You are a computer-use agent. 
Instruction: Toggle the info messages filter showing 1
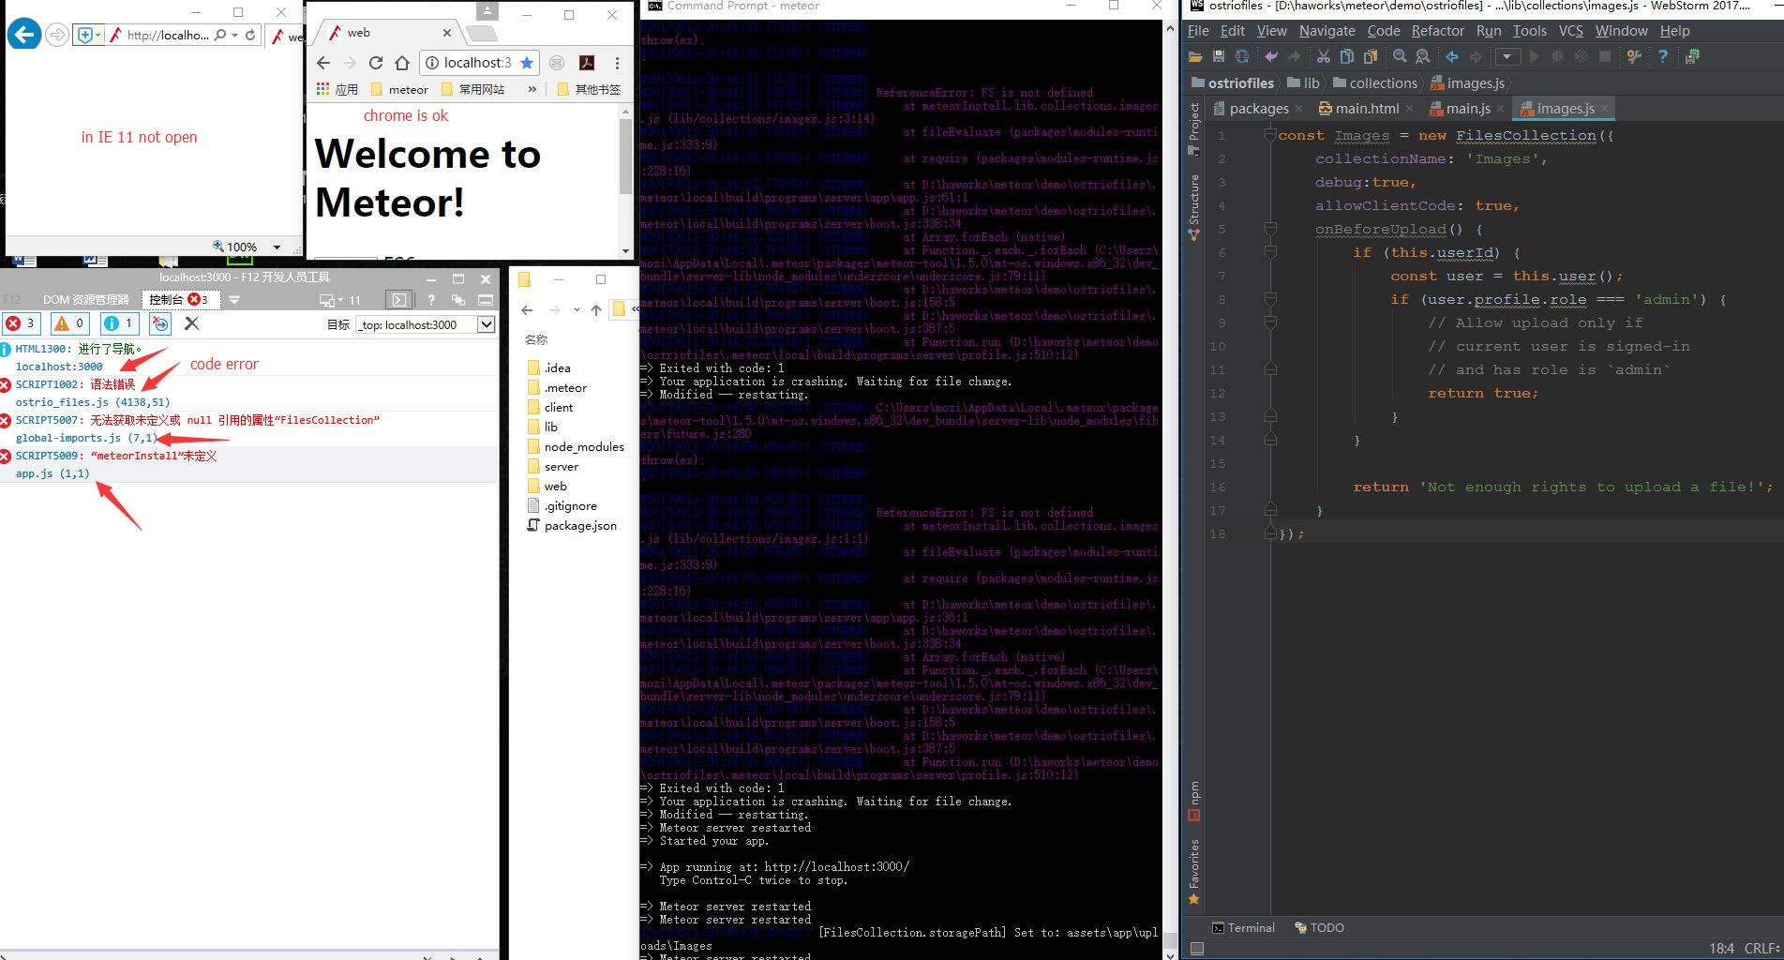coord(119,323)
